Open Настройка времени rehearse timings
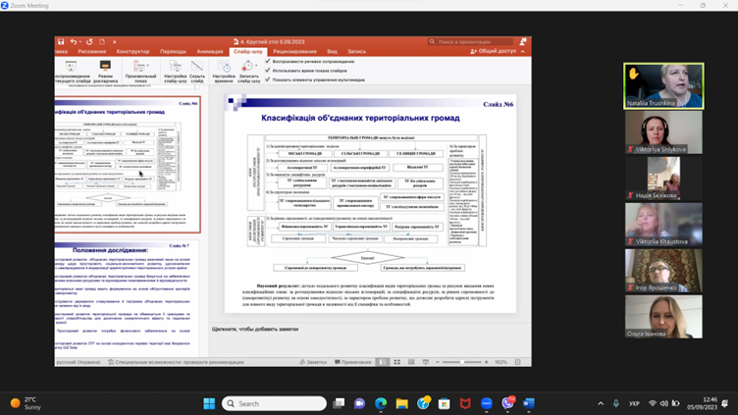738x415 pixels. (x=224, y=68)
